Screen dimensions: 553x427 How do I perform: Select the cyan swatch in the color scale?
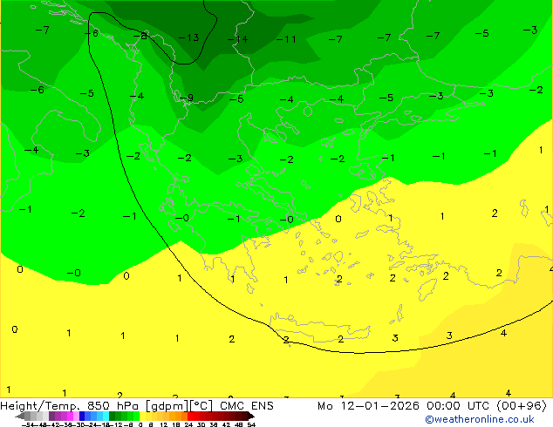[x=106, y=416]
